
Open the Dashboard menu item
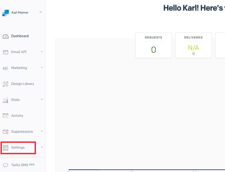pos(20,36)
